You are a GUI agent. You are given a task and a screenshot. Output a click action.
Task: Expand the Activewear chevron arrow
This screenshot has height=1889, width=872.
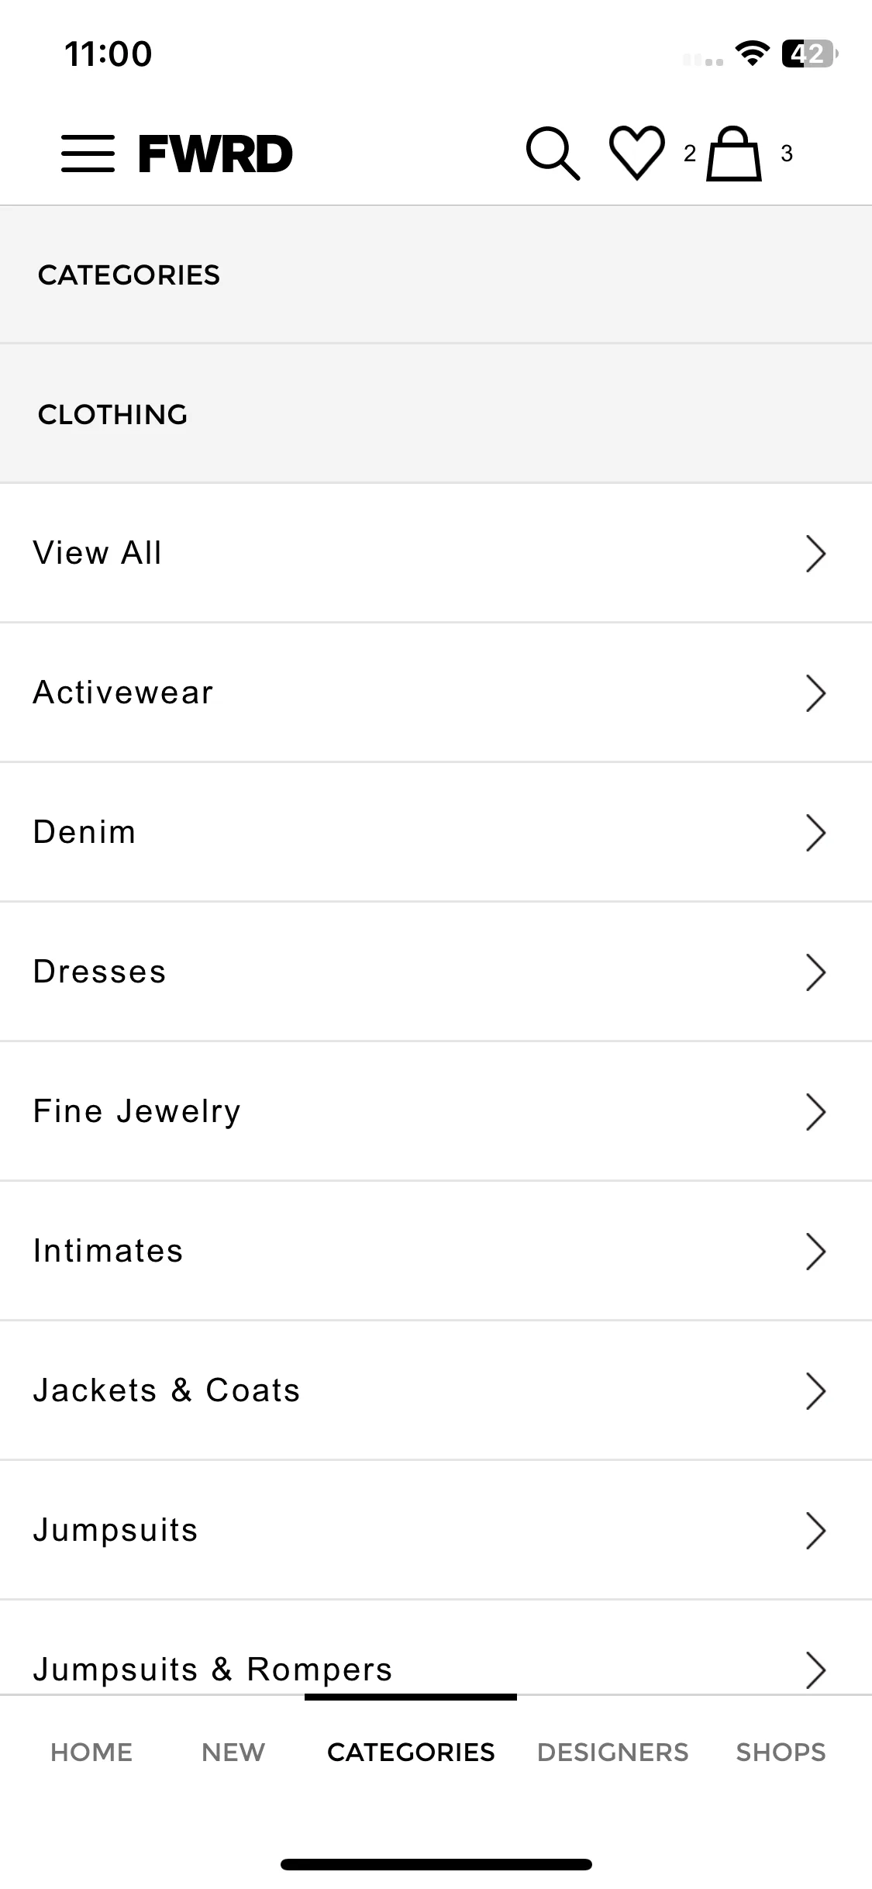tap(815, 693)
